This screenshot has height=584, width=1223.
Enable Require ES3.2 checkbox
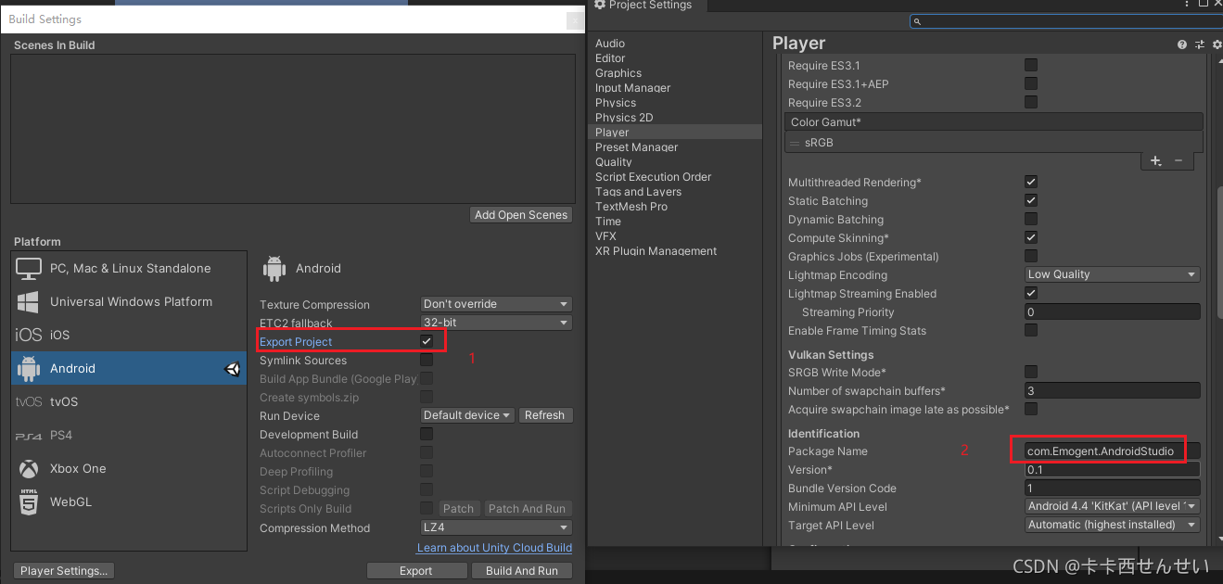point(1031,102)
